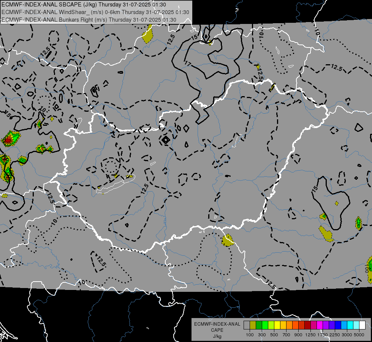
Task: Click the amber legend swatch
Action: coord(283,325)
